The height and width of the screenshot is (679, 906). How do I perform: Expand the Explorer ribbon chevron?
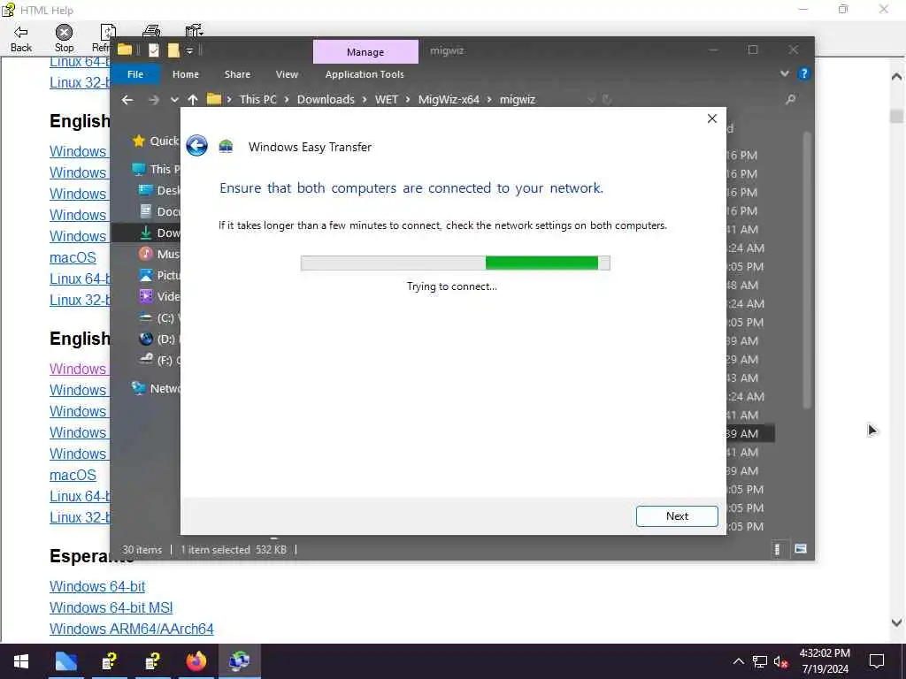pos(784,73)
